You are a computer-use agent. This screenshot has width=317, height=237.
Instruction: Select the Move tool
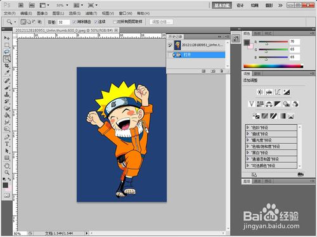[x=7, y=38]
